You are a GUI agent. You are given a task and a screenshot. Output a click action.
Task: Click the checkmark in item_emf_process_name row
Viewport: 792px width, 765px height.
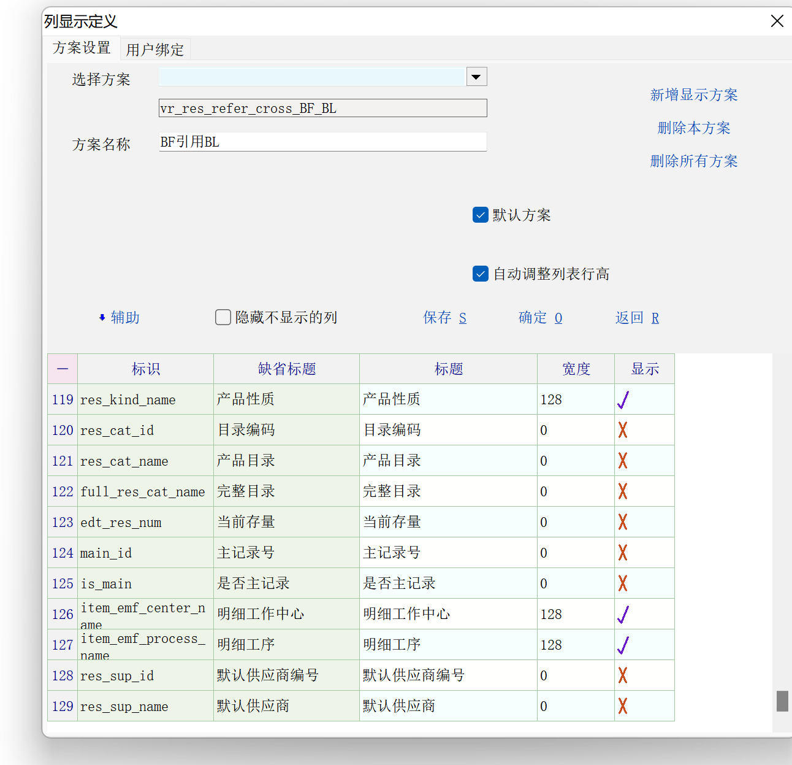coord(623,645)
